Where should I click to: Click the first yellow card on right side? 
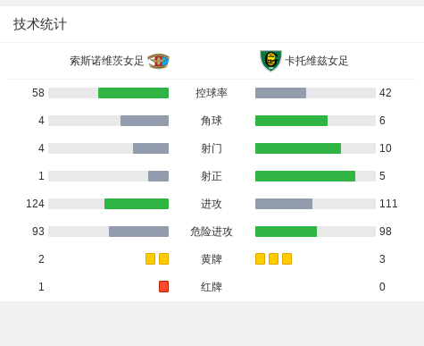260,258
